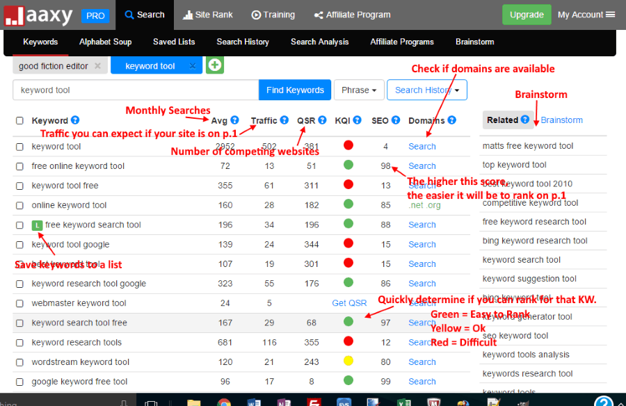Select the Related panel tab
Image resolution: width=626 pixels, height=406 pixels.
tap(508, 120)
